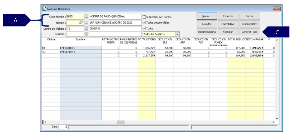Select the EMPLEADO 1 row name

tap(81, 48)
